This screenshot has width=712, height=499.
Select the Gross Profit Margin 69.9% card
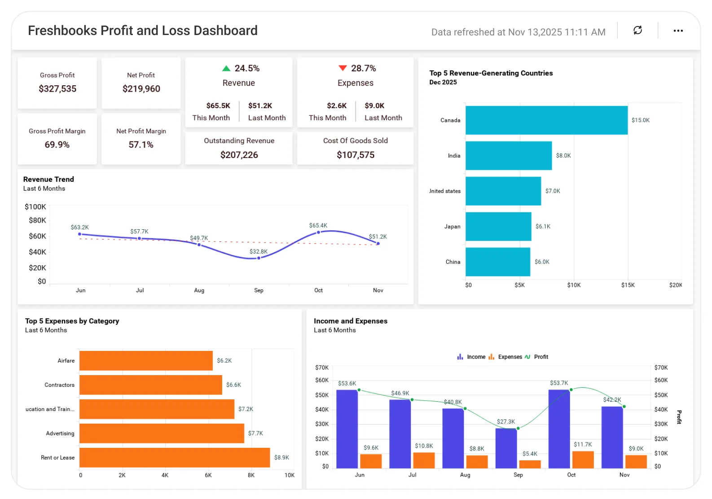(57, 139)
